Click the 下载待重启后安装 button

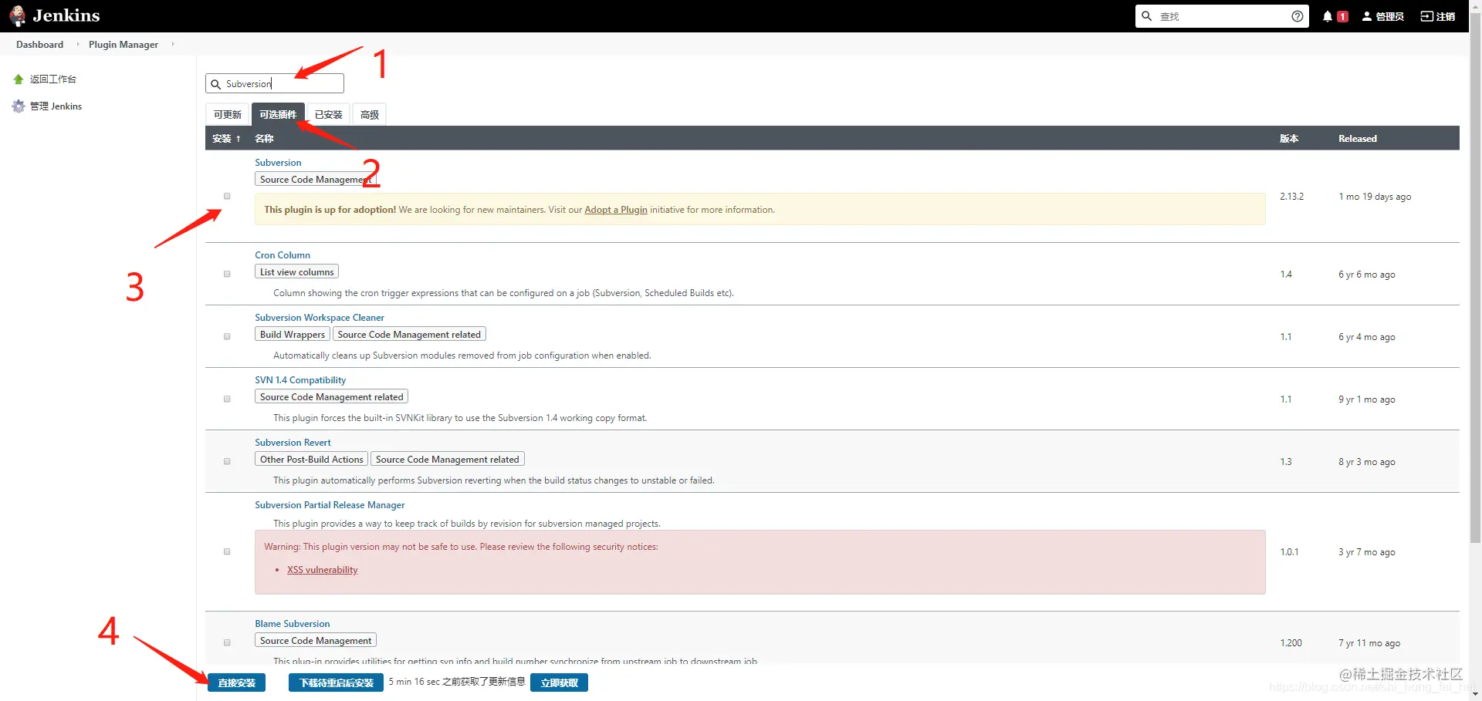click(x=336, y=682)
